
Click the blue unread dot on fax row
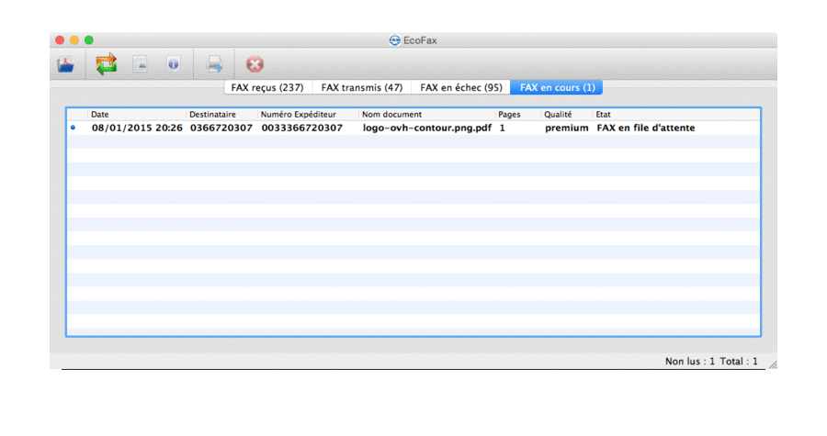pyautogui.click(x=74, y=128)
